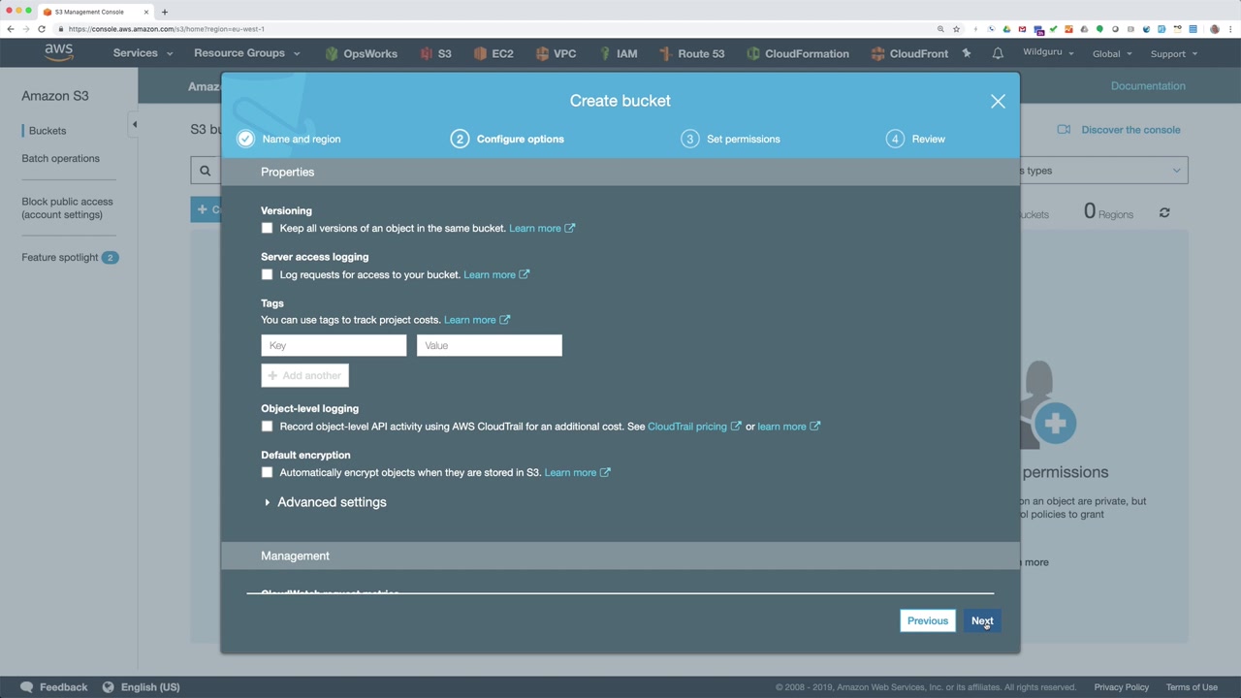The image size is (1241, 698).
Task: Expand Advanced settings
Action: 324,502
